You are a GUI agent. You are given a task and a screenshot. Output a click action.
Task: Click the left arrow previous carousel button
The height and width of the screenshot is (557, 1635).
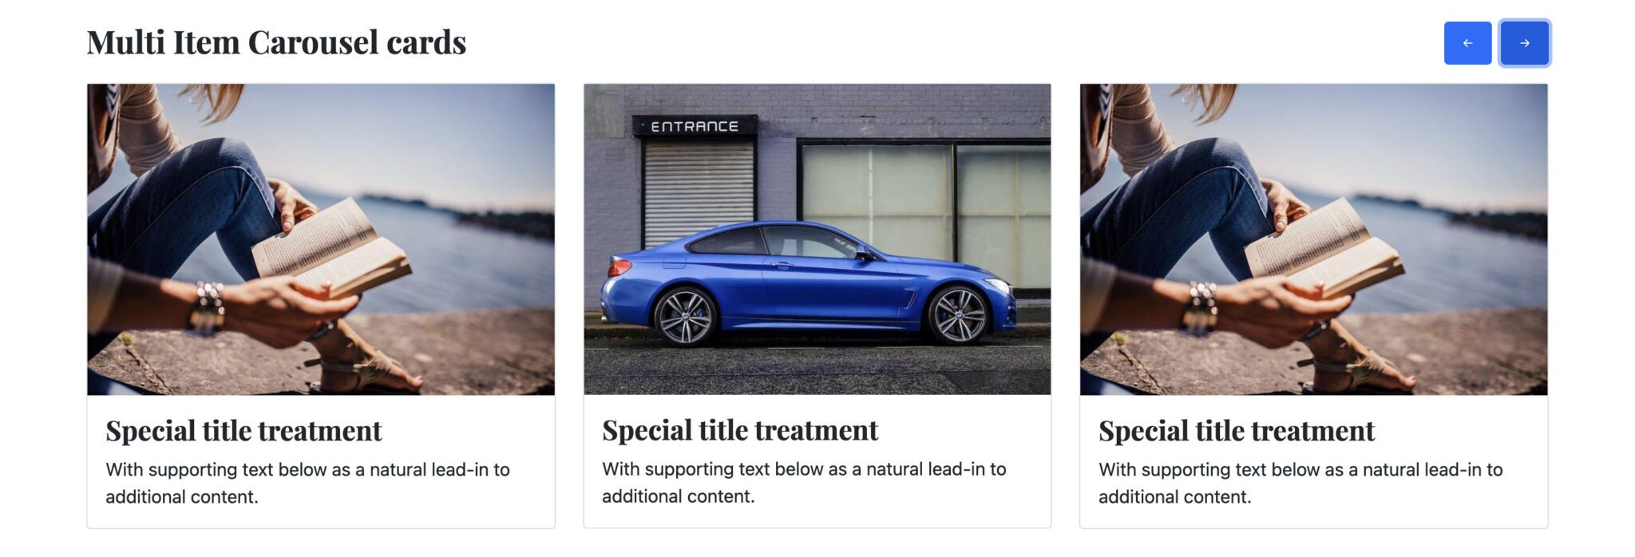click(x=1467, y=43)
